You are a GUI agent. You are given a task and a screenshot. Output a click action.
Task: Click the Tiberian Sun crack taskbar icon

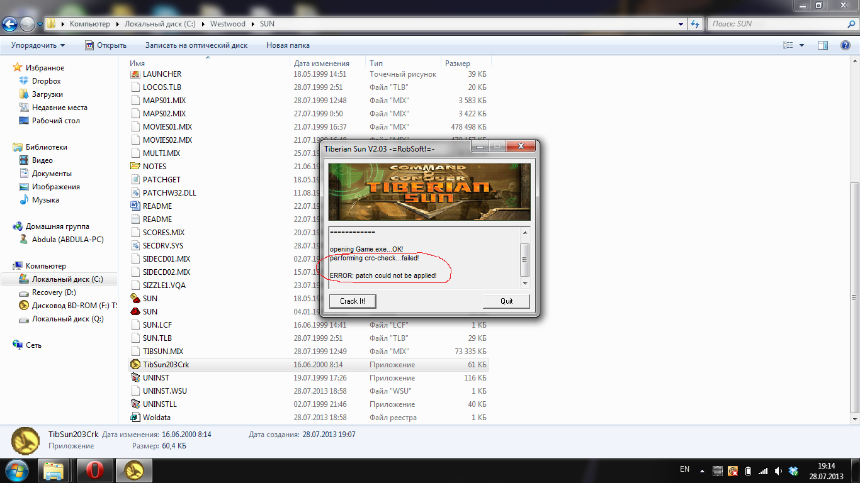point(133,470)
